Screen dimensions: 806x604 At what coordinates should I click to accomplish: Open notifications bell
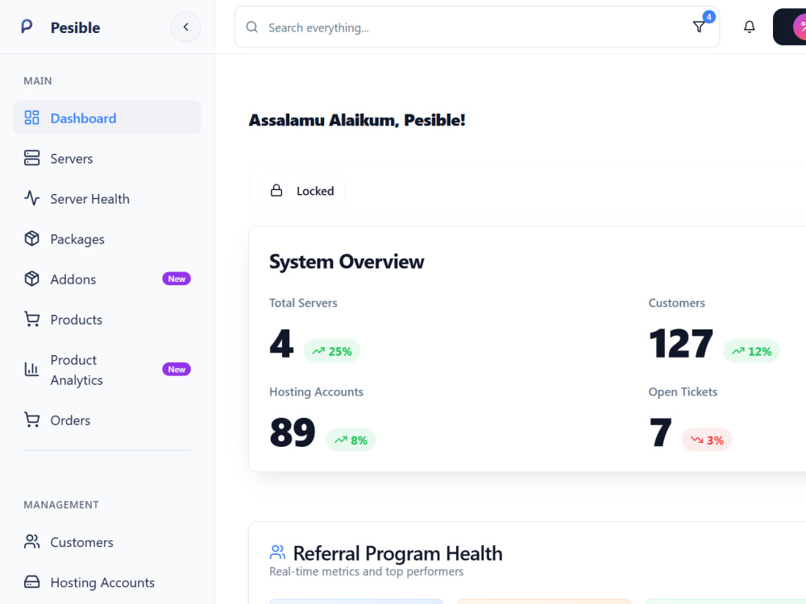click(x=750, y=27)
